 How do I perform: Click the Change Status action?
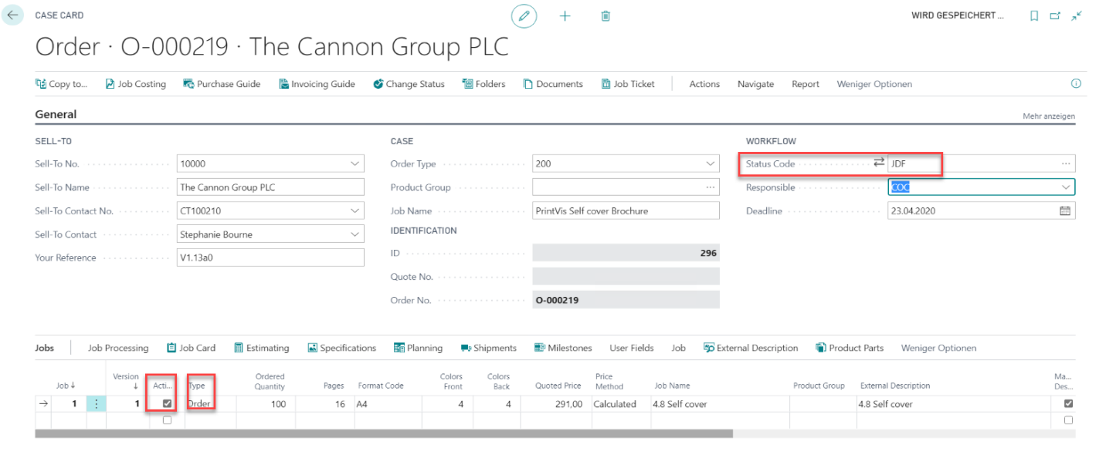tap(409, 84)
